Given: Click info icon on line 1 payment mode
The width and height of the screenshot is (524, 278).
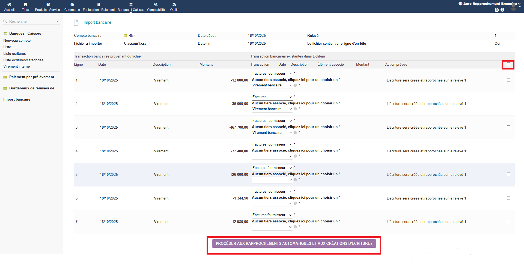Looking at the screenshot, I should [x=295, y=85].
